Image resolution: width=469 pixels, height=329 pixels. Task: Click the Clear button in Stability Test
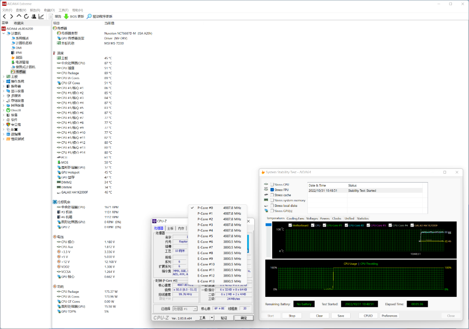[x=319, y=316]
